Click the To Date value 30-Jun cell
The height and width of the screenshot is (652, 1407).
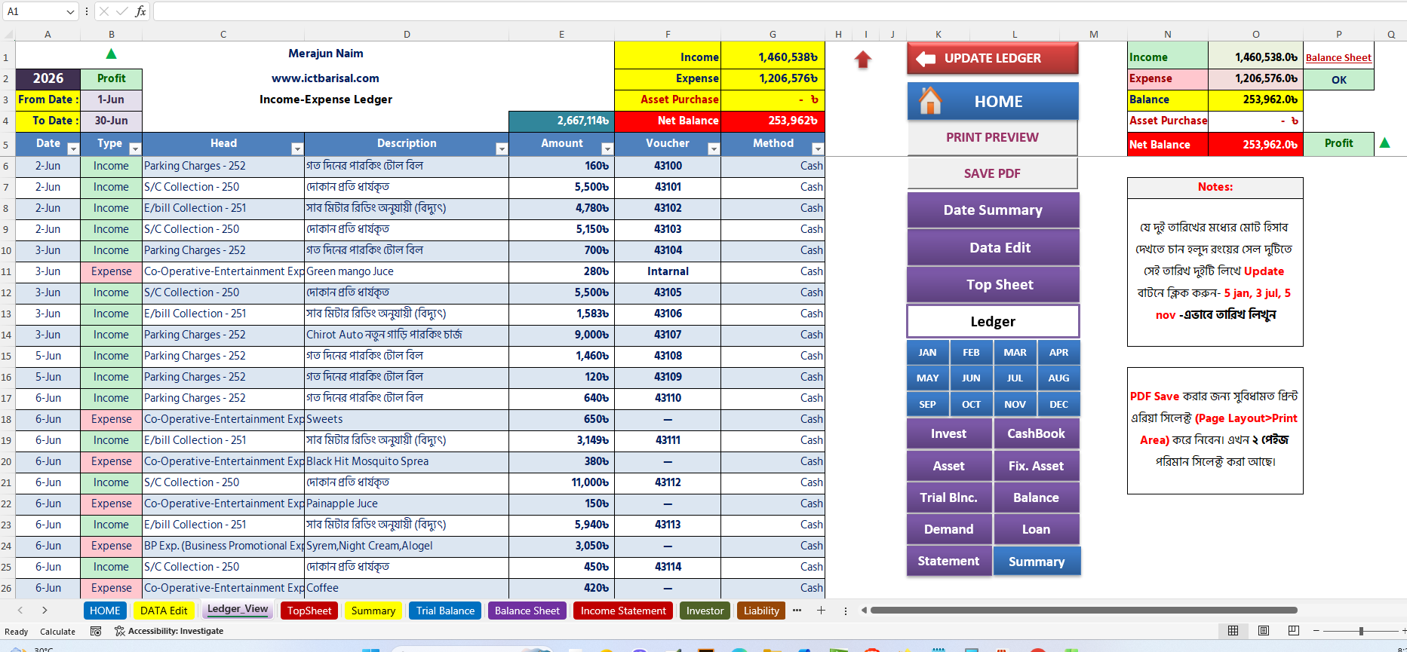coord(111,121)
